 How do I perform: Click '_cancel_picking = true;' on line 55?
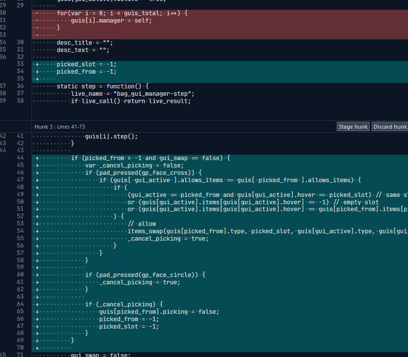168,239
